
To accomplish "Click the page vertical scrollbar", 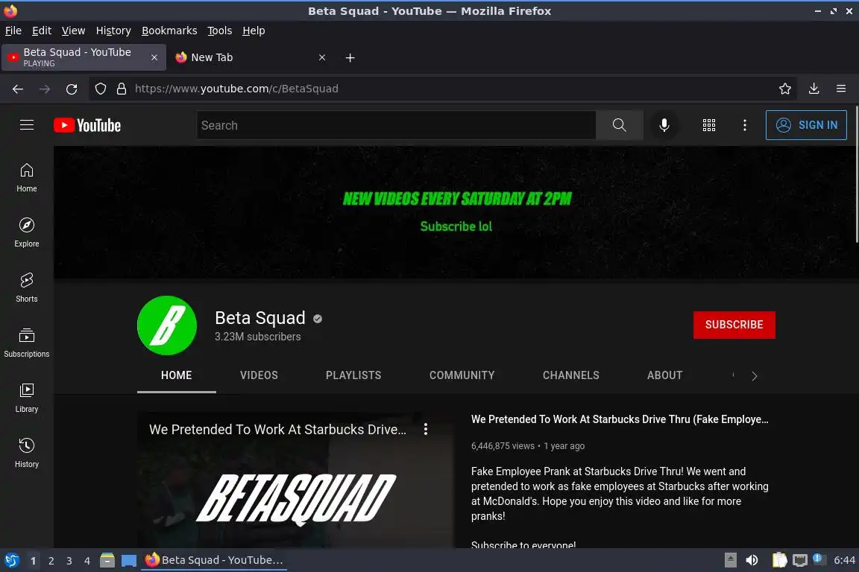I will point(856,175).
